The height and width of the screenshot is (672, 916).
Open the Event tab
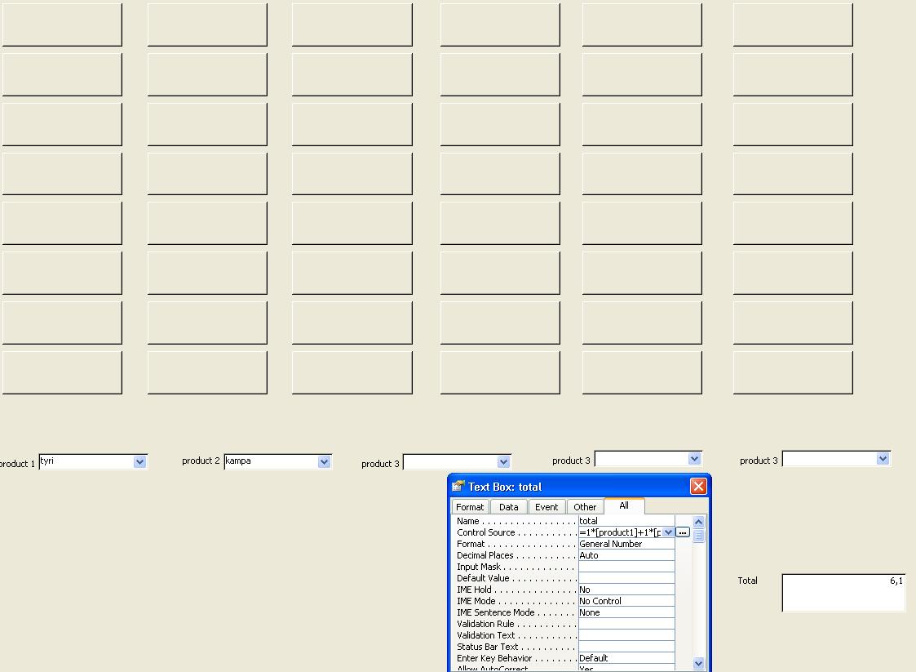(x=547, y=507)
